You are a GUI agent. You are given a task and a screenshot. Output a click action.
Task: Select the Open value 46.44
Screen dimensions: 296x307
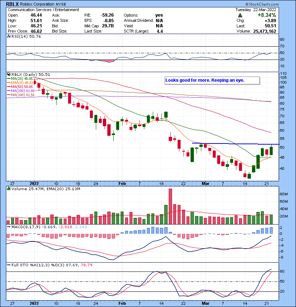coord(36,15)
